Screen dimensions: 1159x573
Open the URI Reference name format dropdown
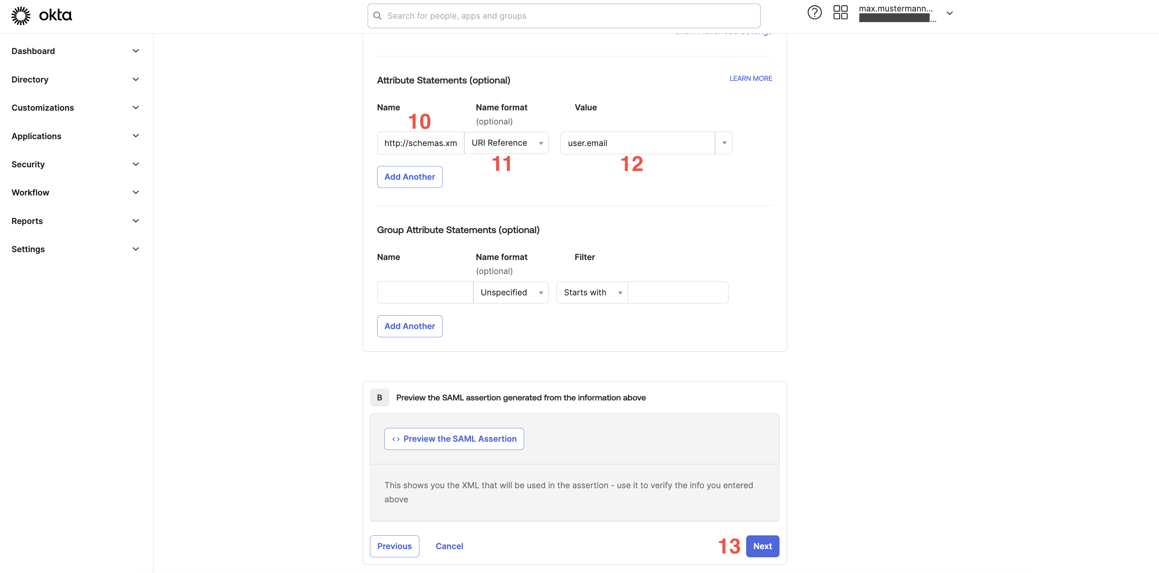(506, 143)
